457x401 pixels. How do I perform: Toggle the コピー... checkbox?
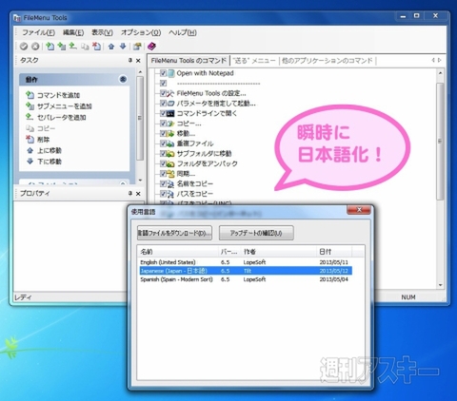tap(163, 124)
